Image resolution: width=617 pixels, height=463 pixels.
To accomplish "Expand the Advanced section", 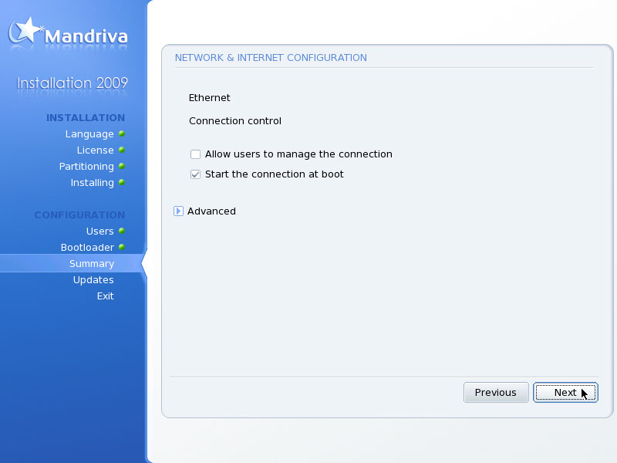I will click(x=178, y=211).
